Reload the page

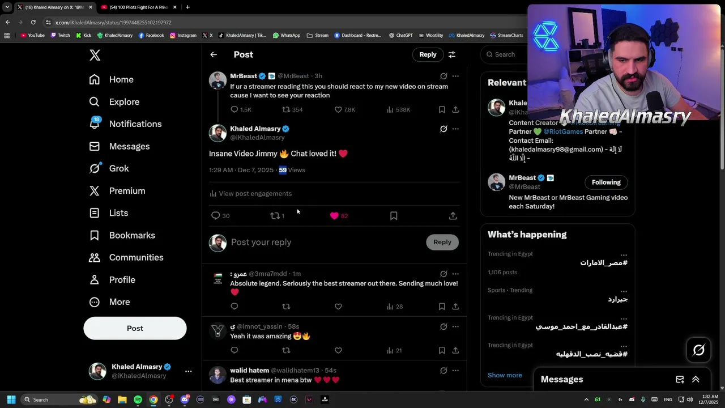[x=33, y=22]
